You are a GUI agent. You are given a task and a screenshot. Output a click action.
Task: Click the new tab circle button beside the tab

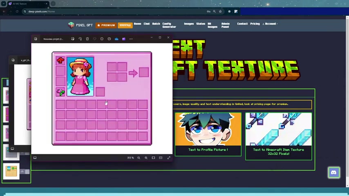pyautogui.click(x=53, y=4)
